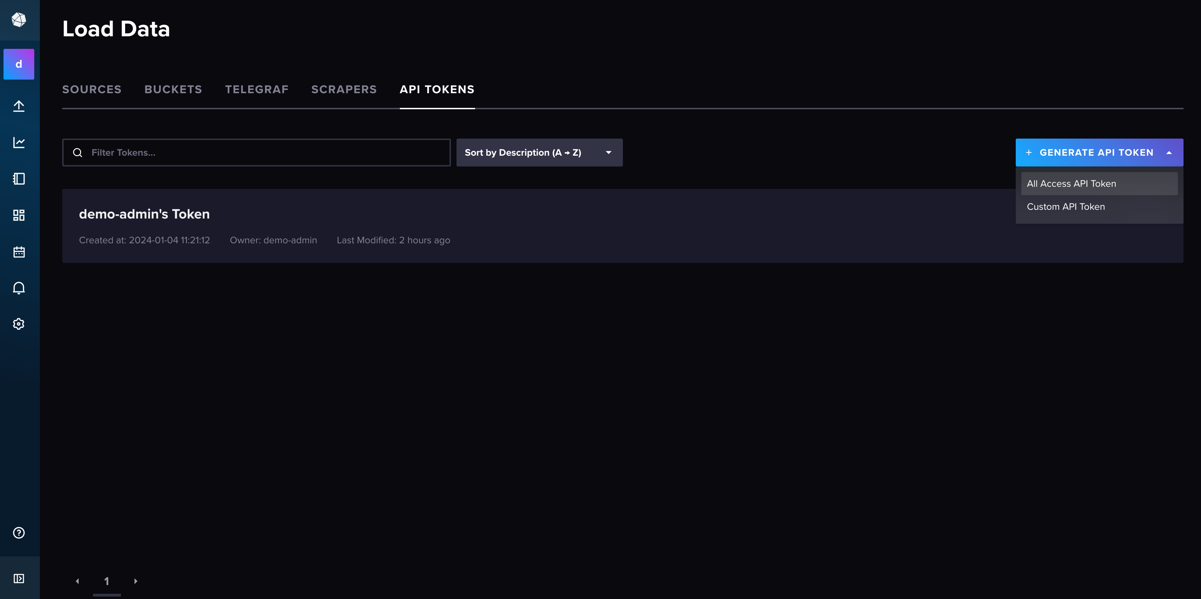Image resolution: width=1201 pixels, height=599 pixels.
Task: Open demo-admin's Token link
Action: [144, 214]
